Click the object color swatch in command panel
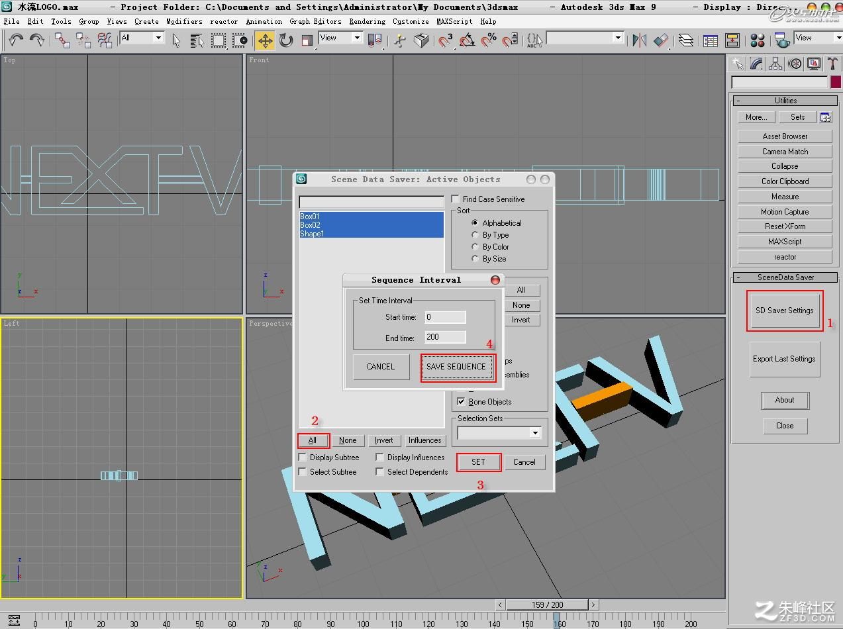This screenshot has width=843, height=629. tap(836, 83)
